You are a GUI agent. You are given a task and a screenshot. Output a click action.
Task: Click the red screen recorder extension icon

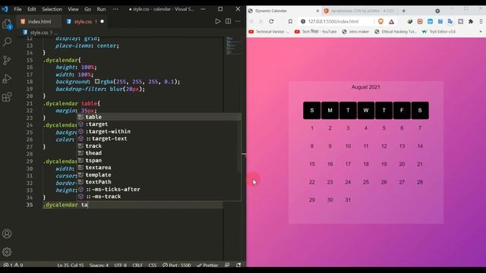point(420,21)
